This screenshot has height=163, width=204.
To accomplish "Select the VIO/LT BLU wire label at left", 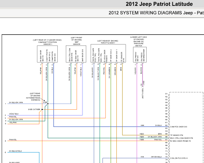I will point(14,114).
